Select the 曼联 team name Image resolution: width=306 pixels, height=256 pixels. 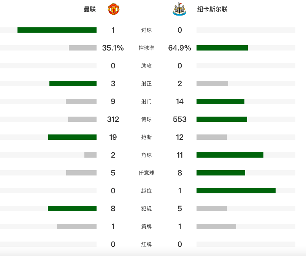point(90,9)
